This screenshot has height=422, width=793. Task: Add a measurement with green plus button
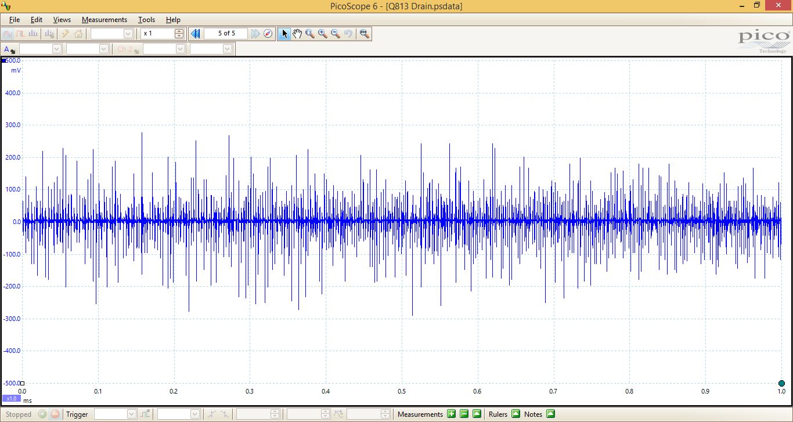click(x=451, y=414)
